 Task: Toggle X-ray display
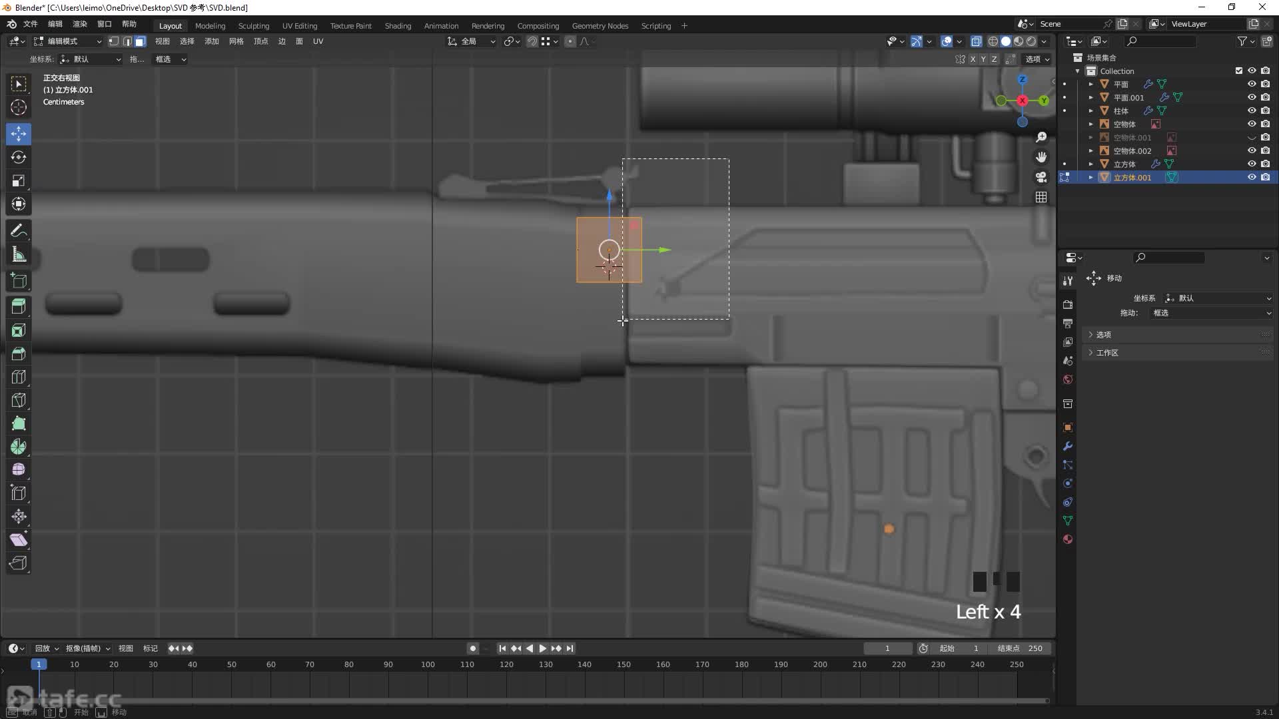[x=976, y=41]
